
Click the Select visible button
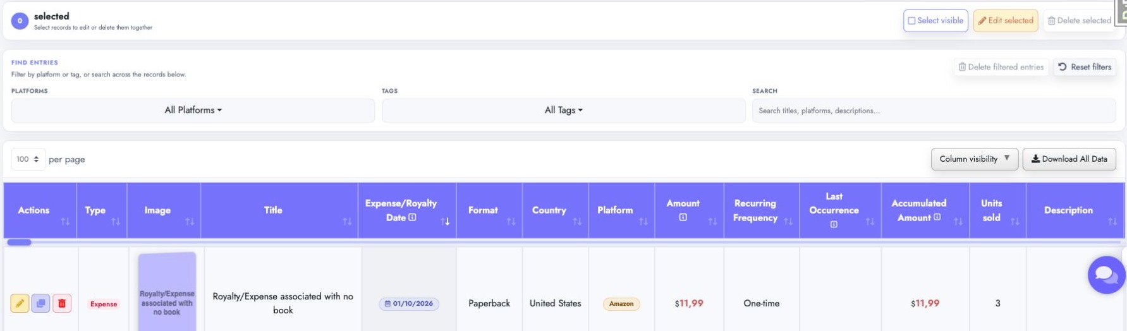pos(935,20)
